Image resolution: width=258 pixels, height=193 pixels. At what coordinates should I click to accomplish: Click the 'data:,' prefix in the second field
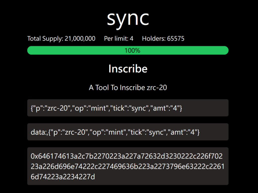(39, 132)
